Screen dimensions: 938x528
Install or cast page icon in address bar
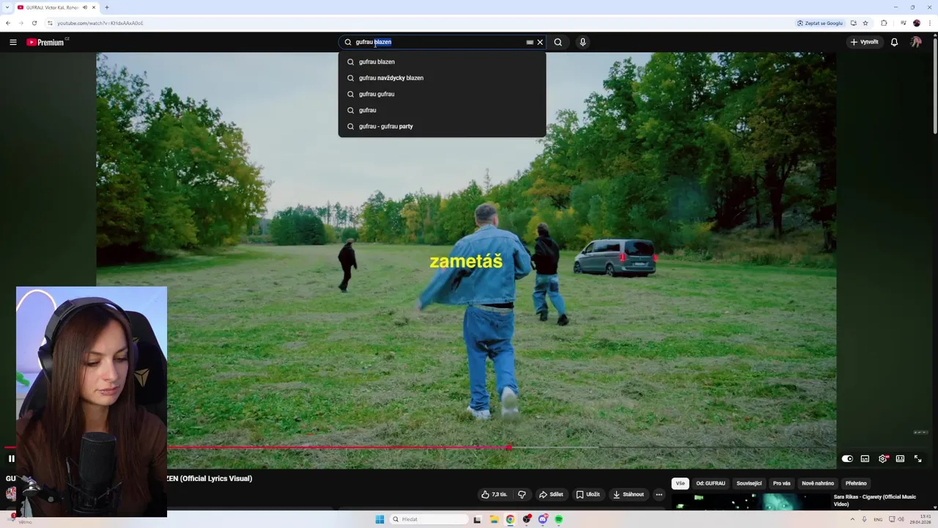tap(854, 23)
